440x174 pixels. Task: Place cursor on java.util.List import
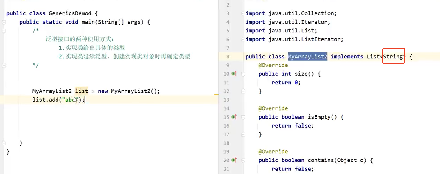(x=293, y=31)
